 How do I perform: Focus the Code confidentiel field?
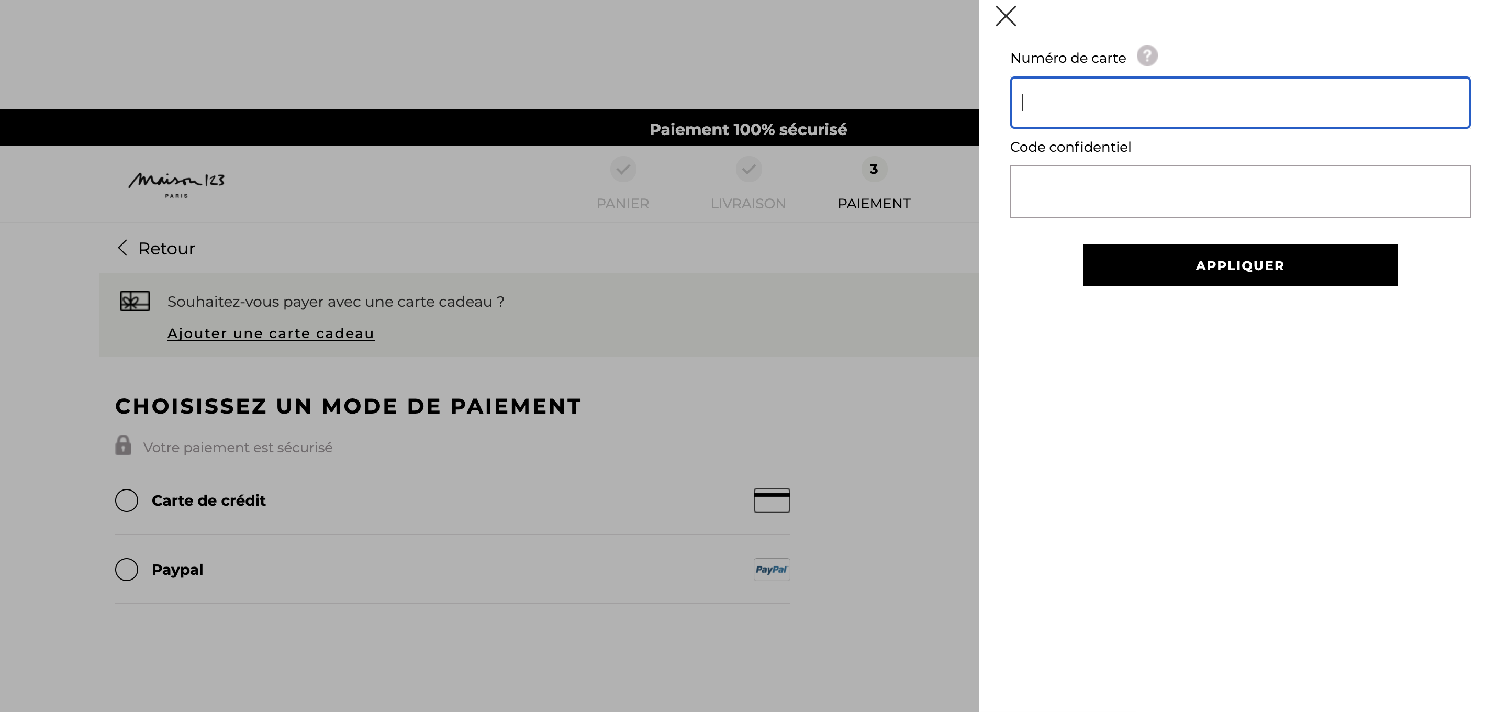(1240, 192)
